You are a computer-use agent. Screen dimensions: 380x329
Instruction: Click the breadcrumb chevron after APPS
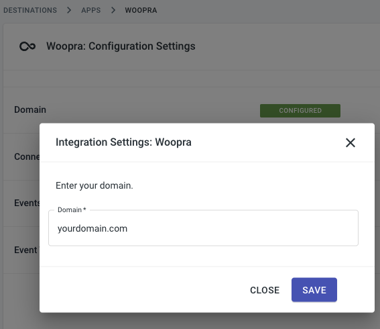click(x=113, y=10)
